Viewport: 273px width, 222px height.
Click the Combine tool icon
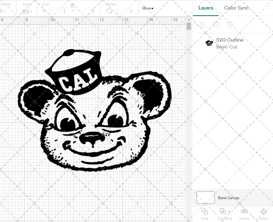click(x=223, y=211)
